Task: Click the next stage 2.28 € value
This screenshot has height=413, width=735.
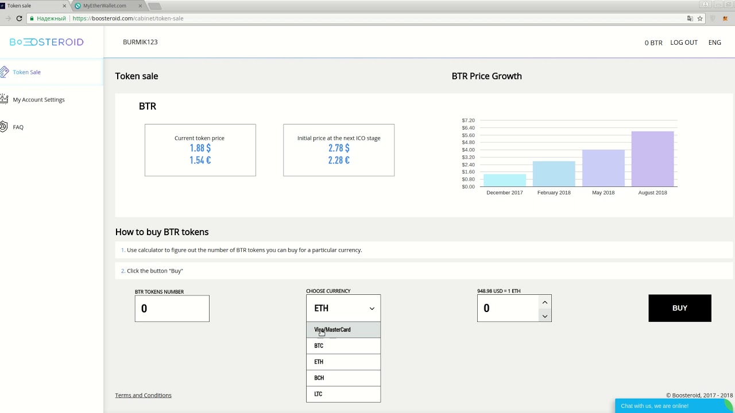Action: point(339,160)
